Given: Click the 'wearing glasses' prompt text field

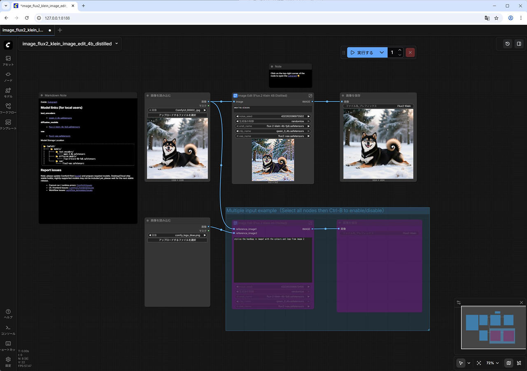Looking at the screenshot, I should tap(273, 109).
